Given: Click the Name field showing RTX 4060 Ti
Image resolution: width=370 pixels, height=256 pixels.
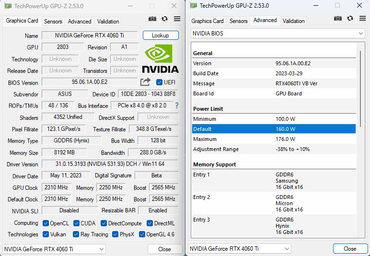Looking at the screenshot, I should pos(90,35).
